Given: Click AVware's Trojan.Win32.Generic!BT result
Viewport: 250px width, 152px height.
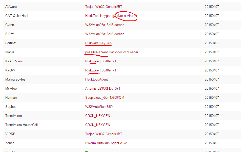Looking at the screenshot, I should (x=104, y=7).
